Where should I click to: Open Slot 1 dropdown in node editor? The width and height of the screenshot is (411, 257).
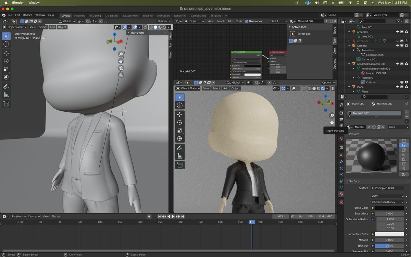point(278,21)
